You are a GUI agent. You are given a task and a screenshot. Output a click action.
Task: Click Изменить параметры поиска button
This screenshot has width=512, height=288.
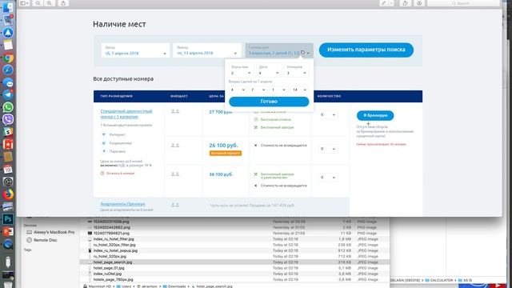(366, 50)
